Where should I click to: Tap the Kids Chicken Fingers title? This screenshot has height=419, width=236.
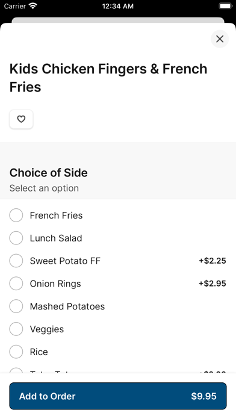[108, 78]
